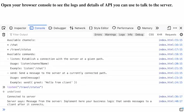Toggle the Errors filter

(98, 34)
